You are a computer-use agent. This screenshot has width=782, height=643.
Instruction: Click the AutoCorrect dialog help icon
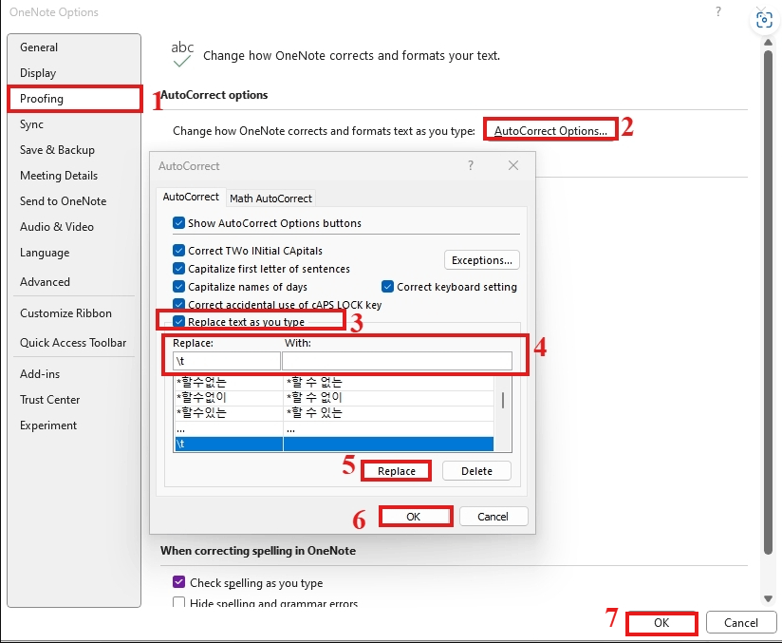(x=471, y=165)
